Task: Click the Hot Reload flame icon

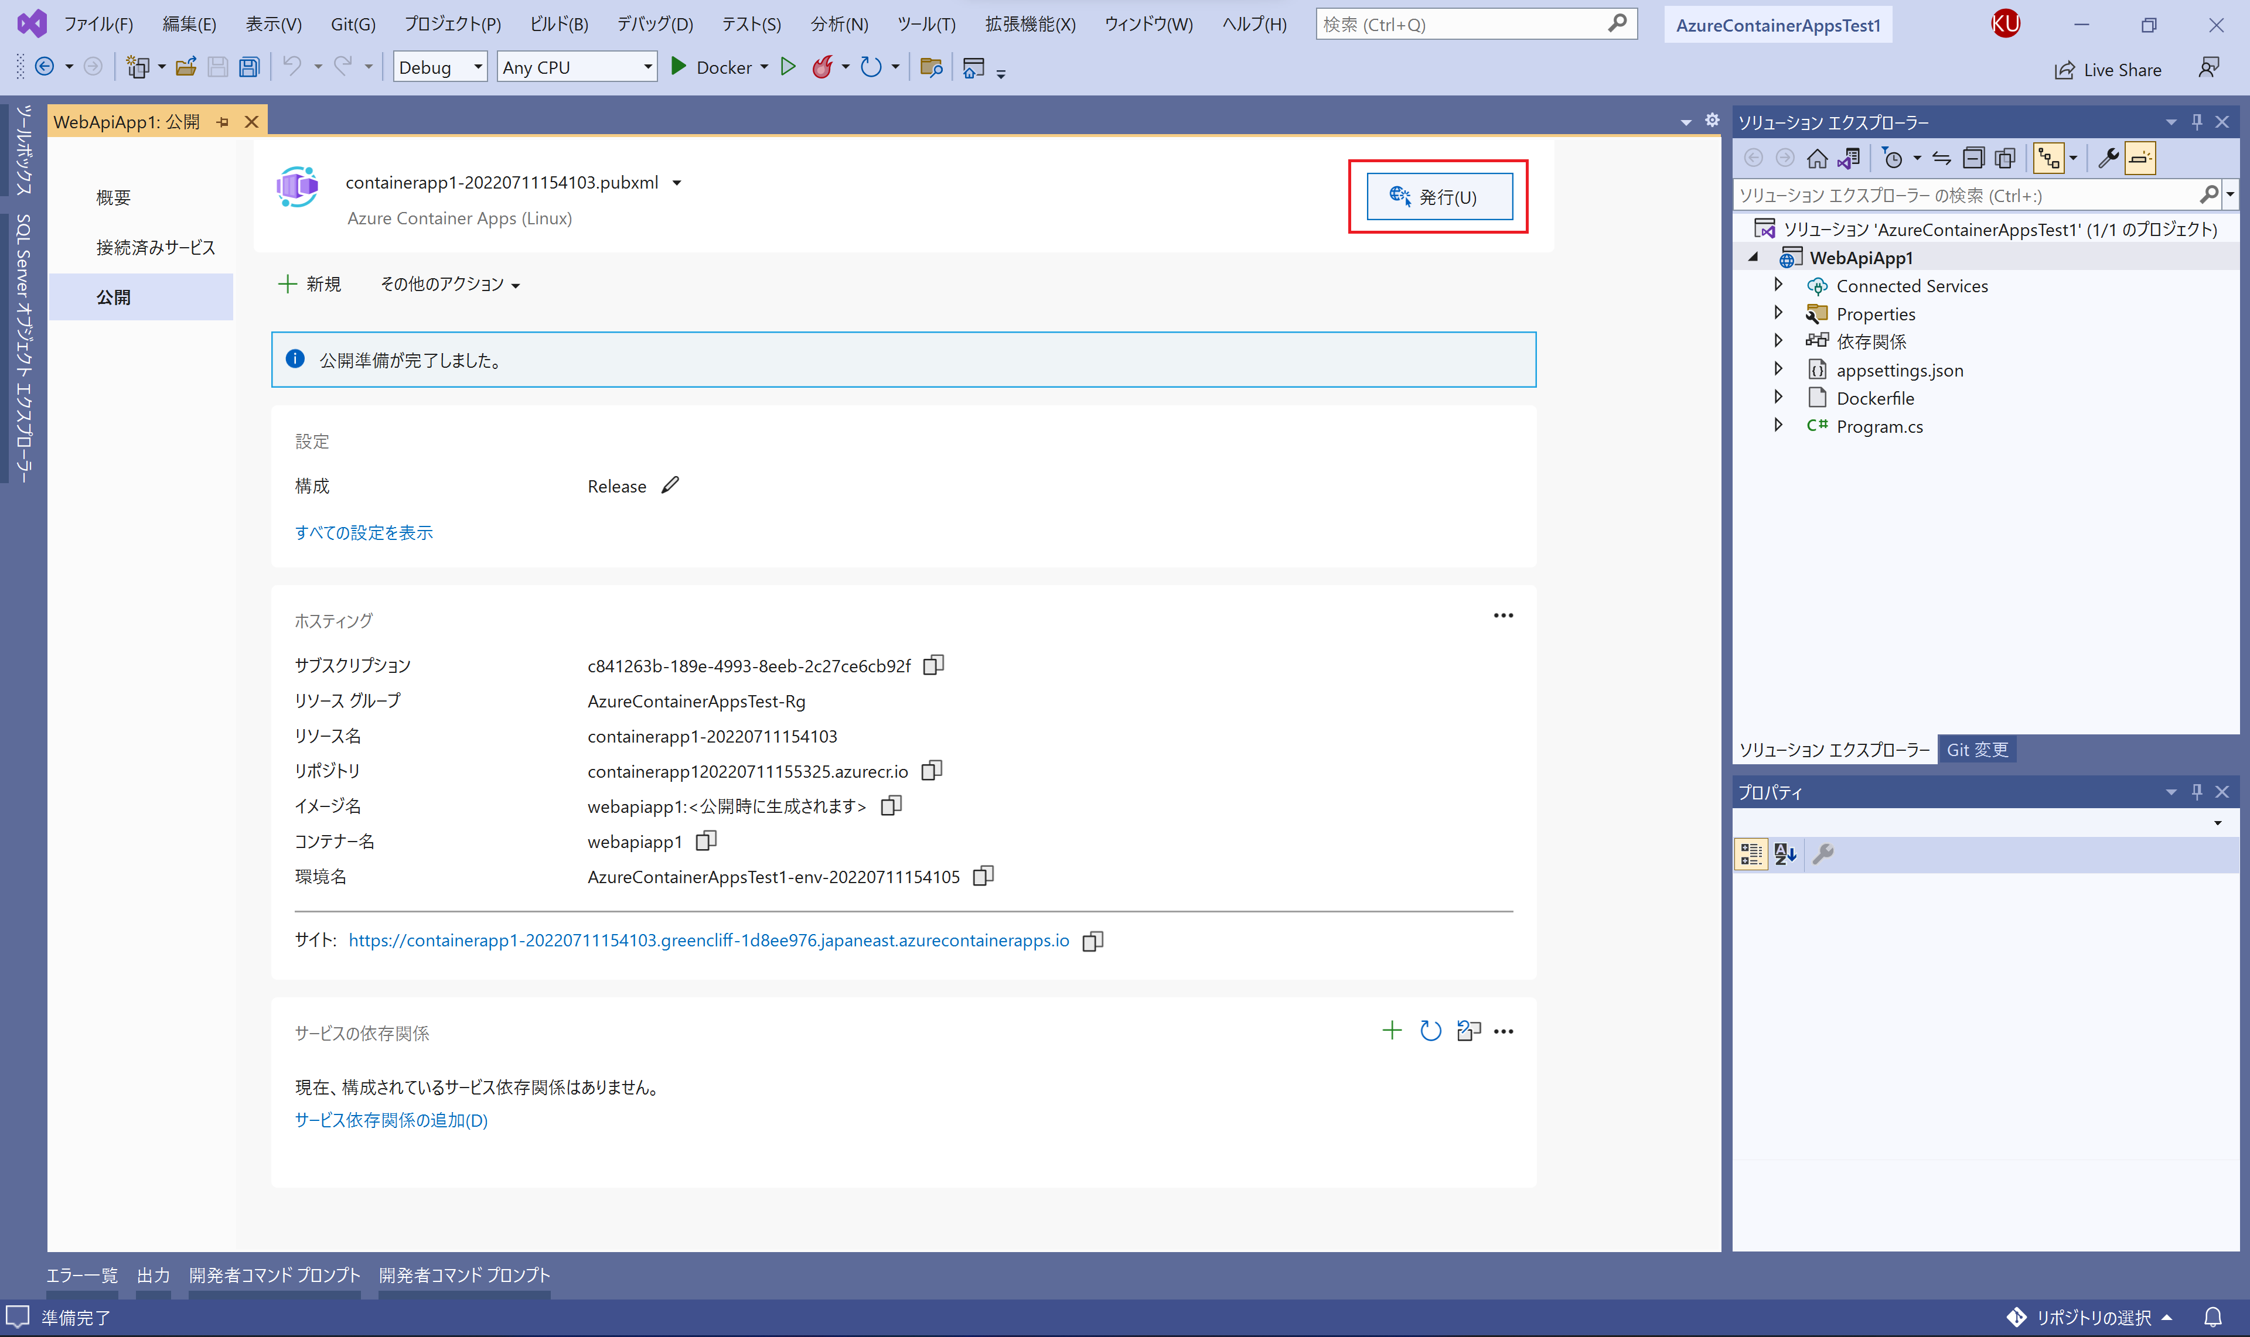Action: 822,67
